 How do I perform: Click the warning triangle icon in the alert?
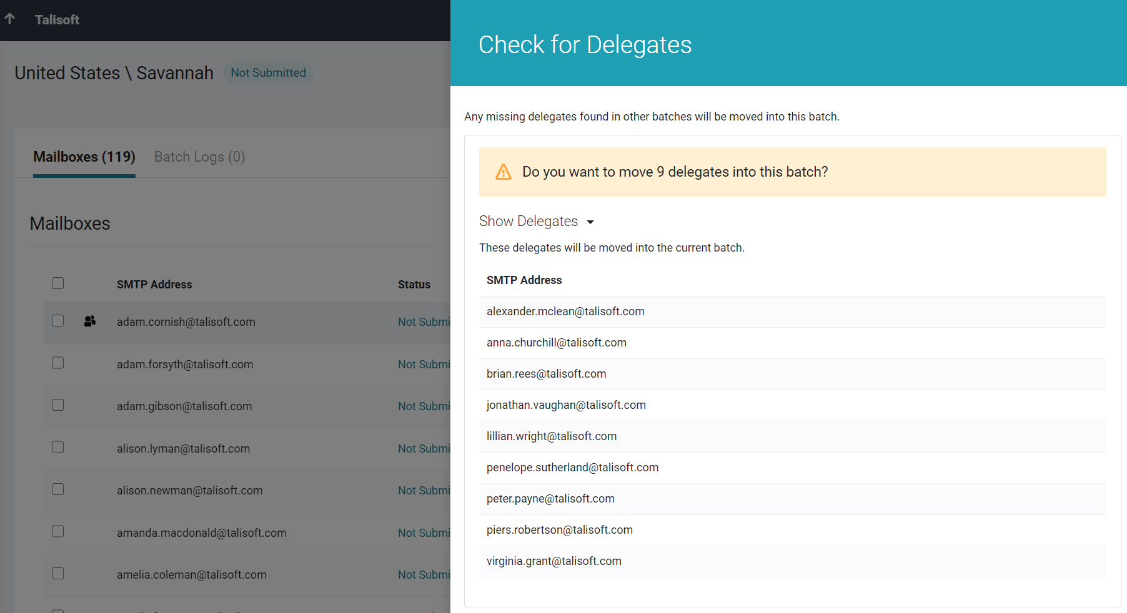pos(504,172)
